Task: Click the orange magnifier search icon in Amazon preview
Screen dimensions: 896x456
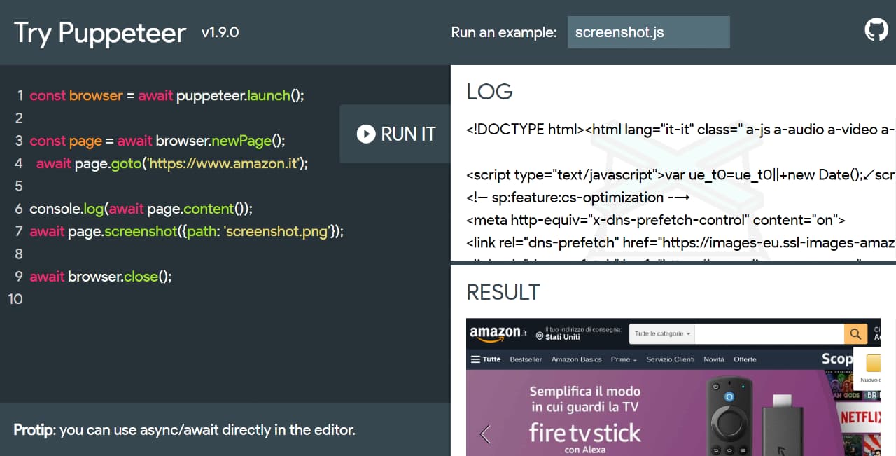Action: [x=855, y=333]
